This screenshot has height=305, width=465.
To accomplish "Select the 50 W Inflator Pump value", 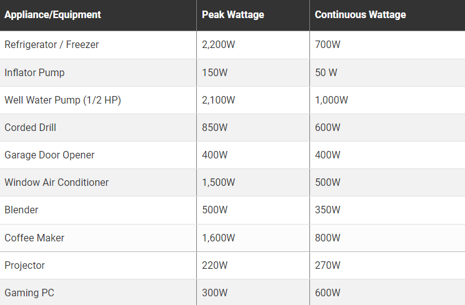I will [326, 72].
